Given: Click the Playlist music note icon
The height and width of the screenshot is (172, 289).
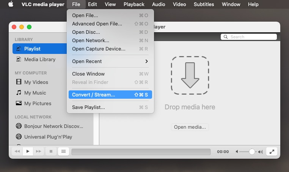Looking at the screenshot, I should pyautogui.click(x=19, y=49).
